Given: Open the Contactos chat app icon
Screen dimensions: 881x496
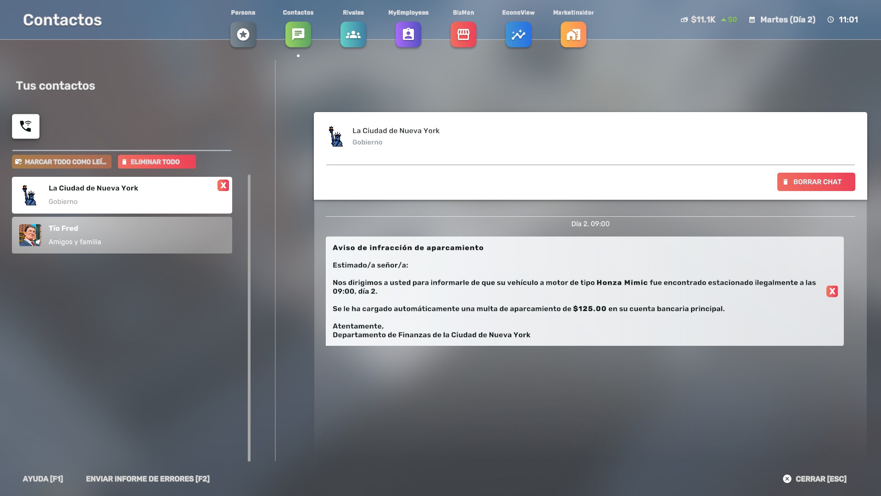Looking at the screenshot, I should point(298,34).
